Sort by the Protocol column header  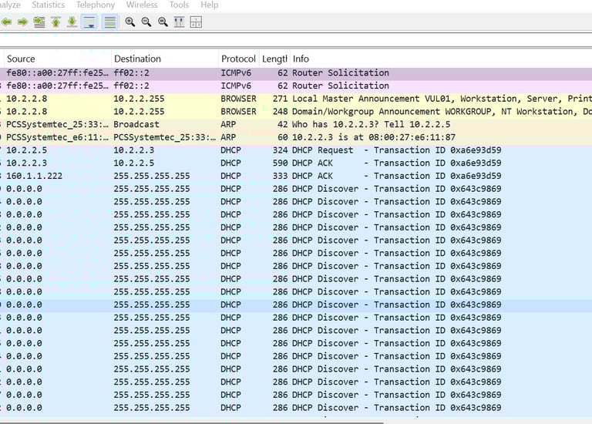(x=239, y=59)
